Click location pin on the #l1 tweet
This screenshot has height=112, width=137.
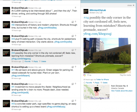tap(75, 84)
